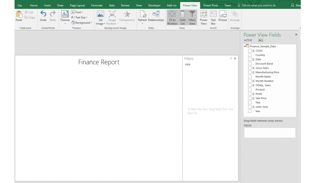
Task: Click the Redo arrow icon
Action: tap(52, 14)
